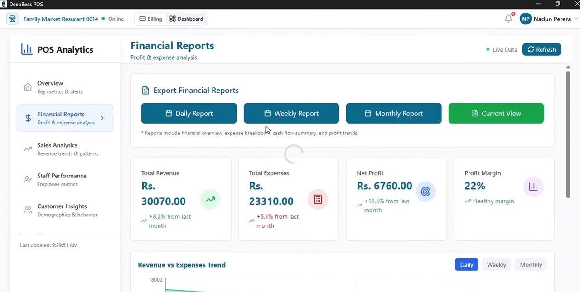Click the Online status indicator
580x292 pixels.
pyautogui.click(x=113, y=19)
